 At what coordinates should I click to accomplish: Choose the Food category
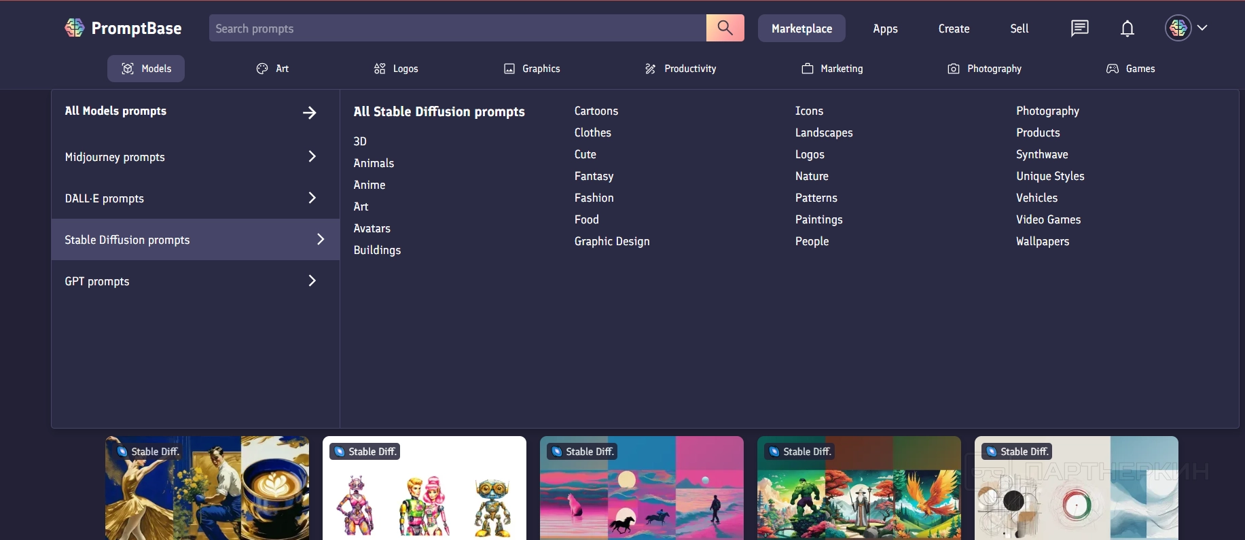tap(587, 219)
